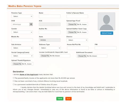
Task: Expand the Gender select list
Action: [22, 32]
